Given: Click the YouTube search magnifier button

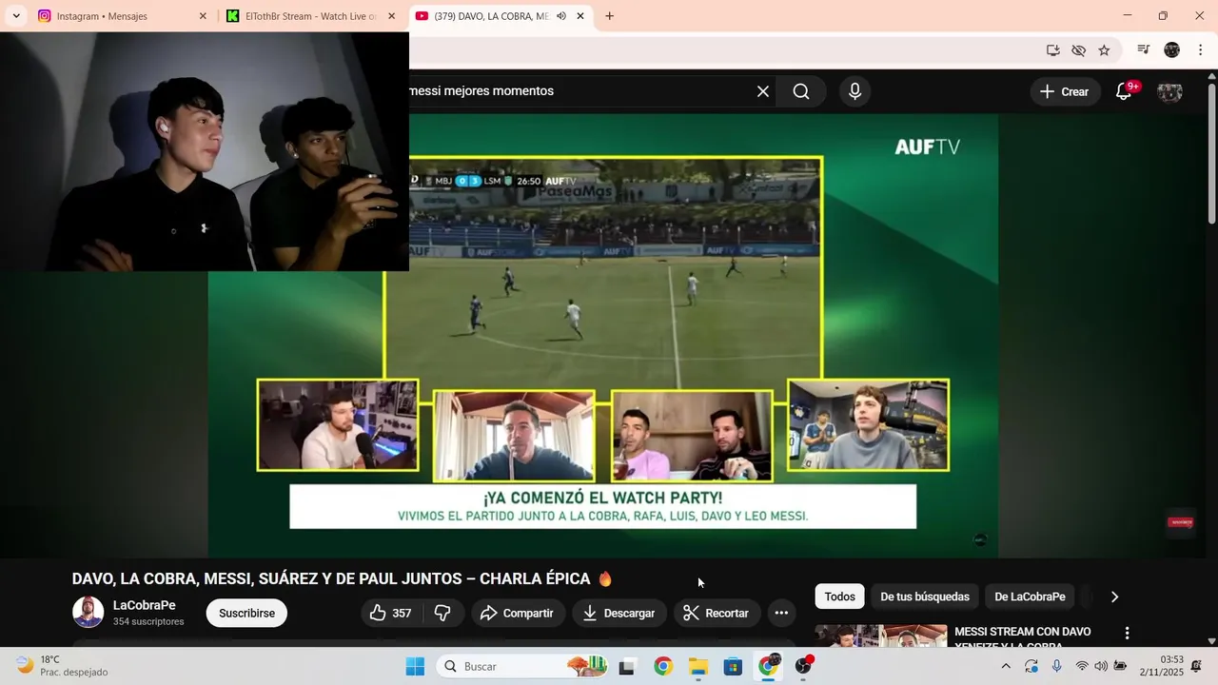Looking at the screenshot, I should (x=801, y=91).
